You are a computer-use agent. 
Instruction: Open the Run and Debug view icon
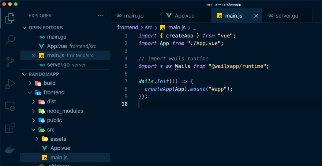coord(10,84)
